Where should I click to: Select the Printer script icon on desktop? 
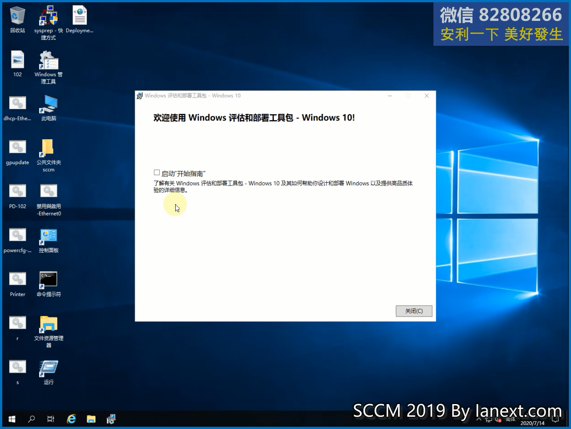click(x=18, y=284)
